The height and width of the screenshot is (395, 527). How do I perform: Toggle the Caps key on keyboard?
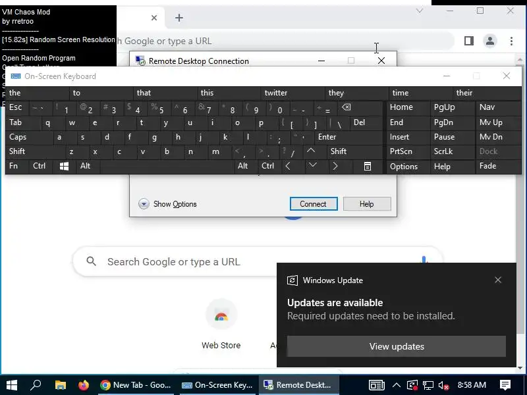(x=29, y=137)
